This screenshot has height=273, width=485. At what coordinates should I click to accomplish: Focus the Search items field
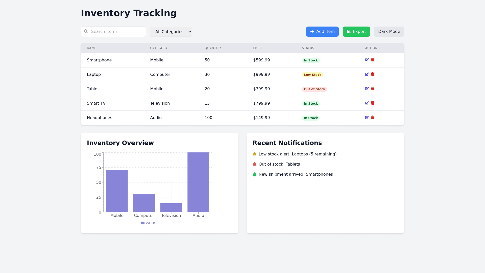(x=116, y=32)
